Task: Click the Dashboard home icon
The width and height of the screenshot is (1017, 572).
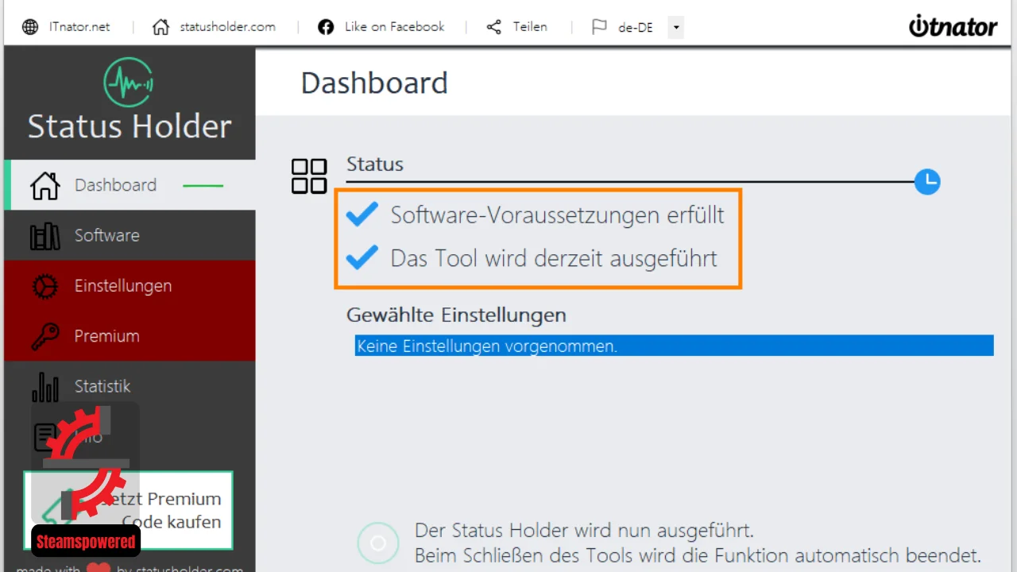Action: click(x=45, y=185)
